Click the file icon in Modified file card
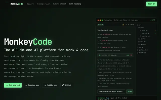161x100 pixels. pos(100,55)
